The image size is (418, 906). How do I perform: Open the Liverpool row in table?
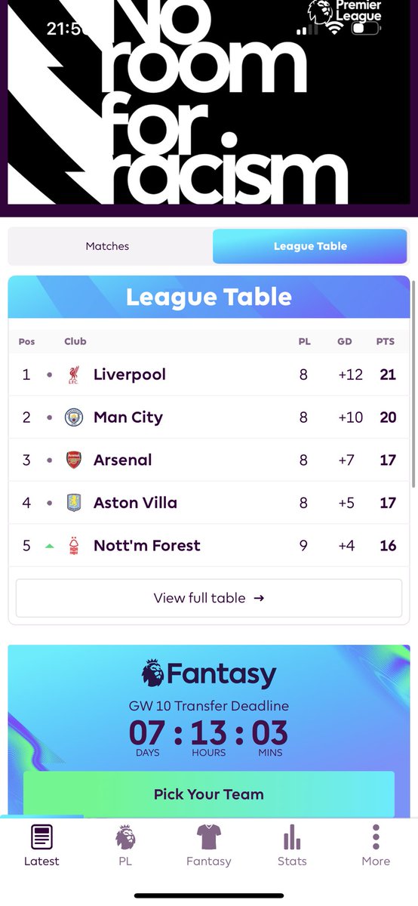[209, 374]
